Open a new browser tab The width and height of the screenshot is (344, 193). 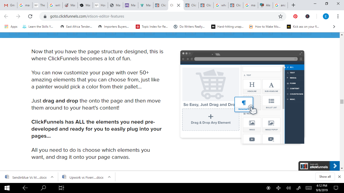tap(293, 5)
